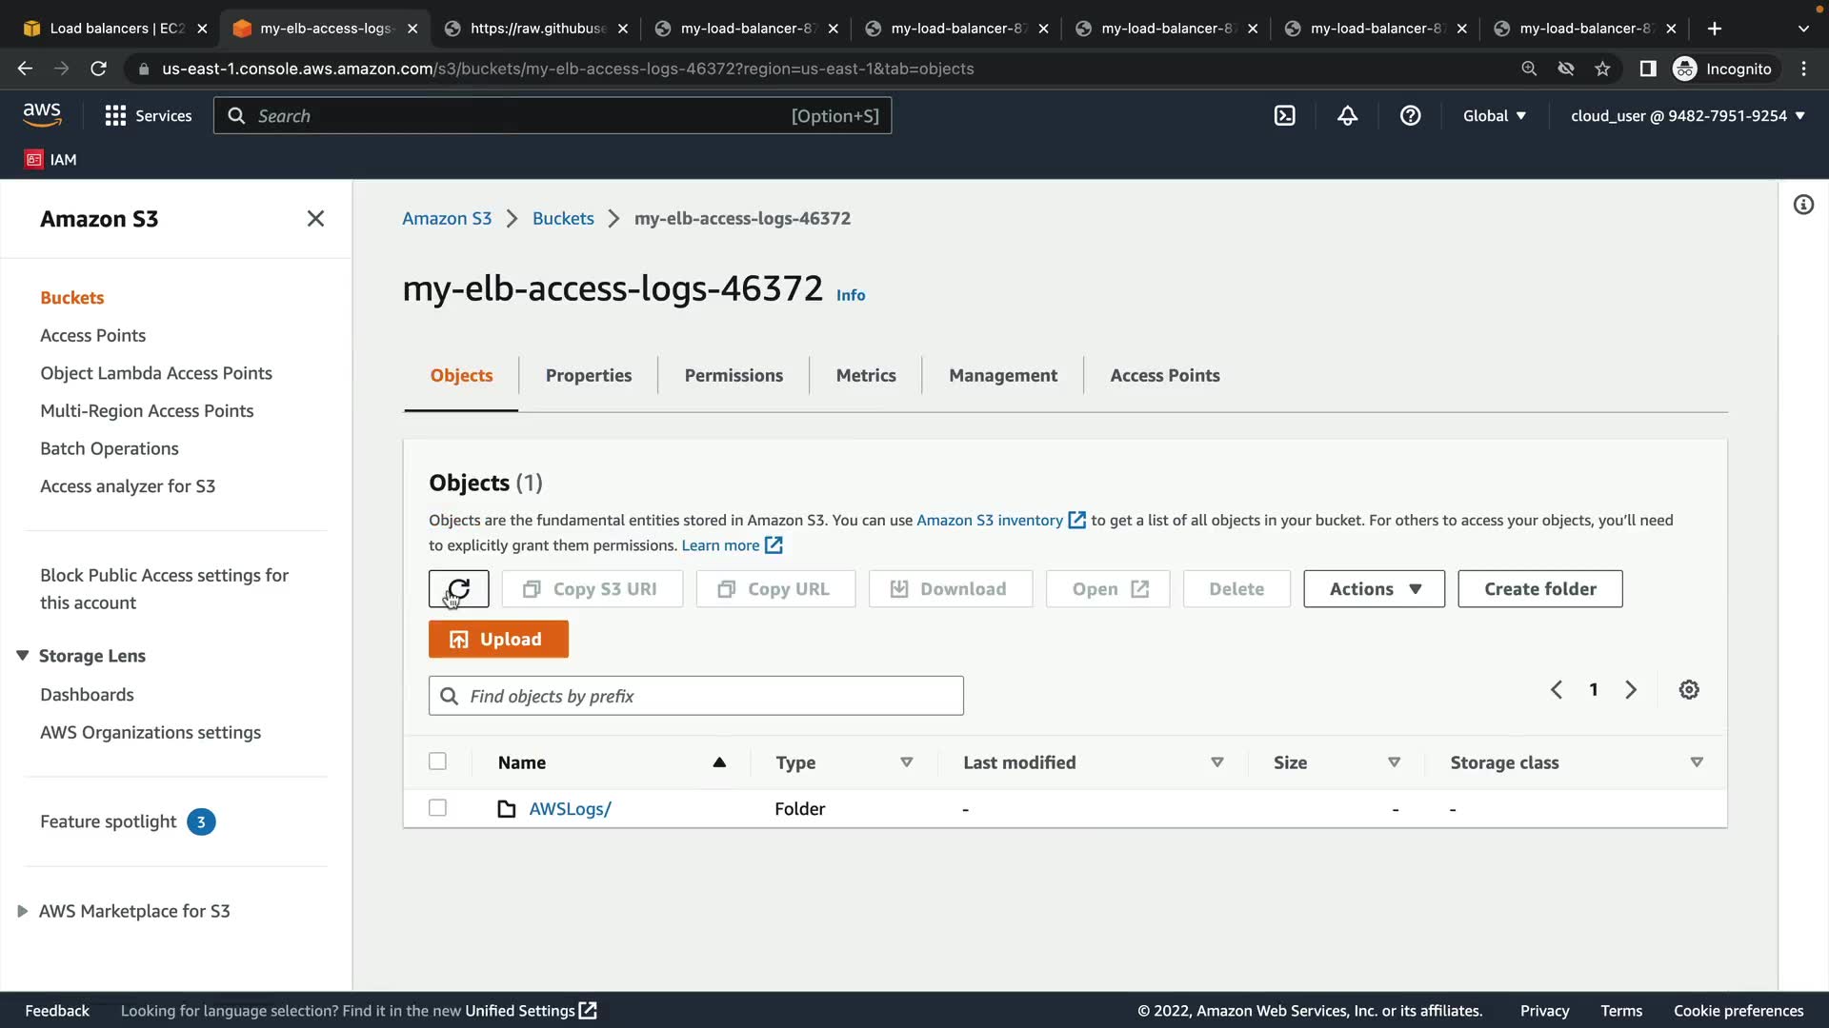1829x1028 pixels.
Task: Expand AWS Marketplace for S3
Action: coord(23,911)
